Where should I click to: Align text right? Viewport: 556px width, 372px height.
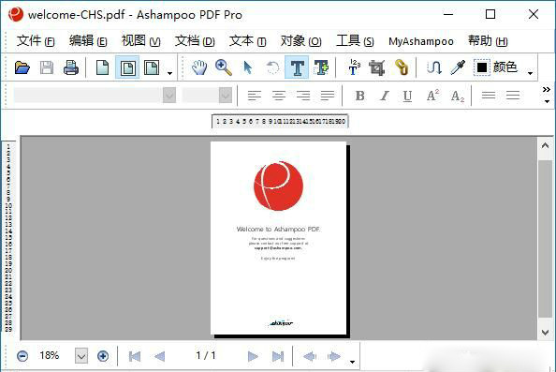click(x=303, y=96)
